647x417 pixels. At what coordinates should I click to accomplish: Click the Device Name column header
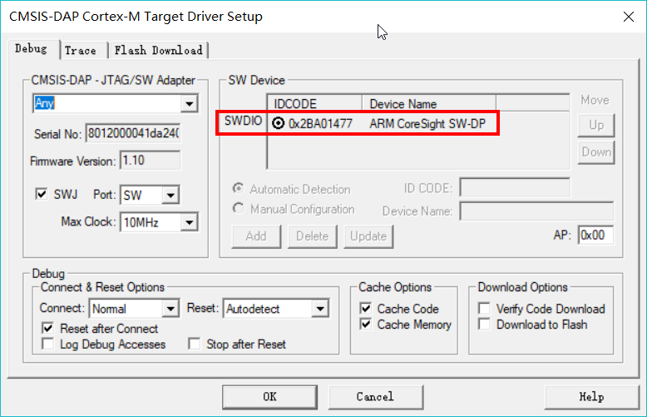point(429,103)
